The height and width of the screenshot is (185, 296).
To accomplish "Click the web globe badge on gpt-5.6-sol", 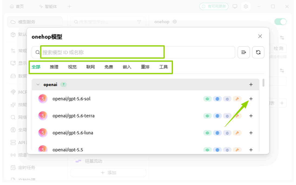I will coord(217,99).
